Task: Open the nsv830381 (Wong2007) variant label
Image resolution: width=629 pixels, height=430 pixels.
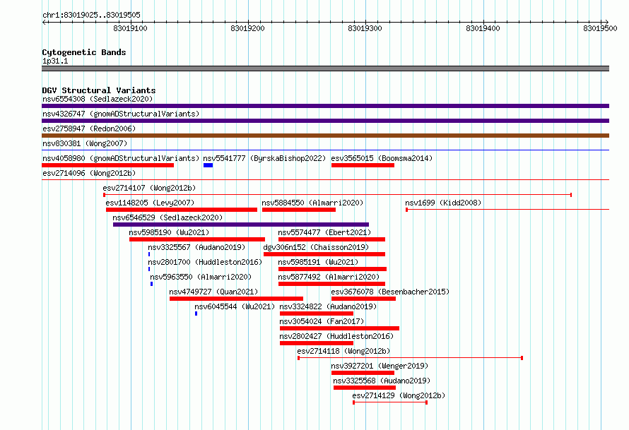Action: point(85,143)
